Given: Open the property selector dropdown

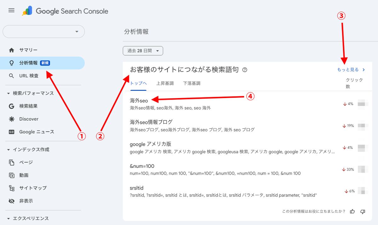Looking at the screenshot, I should pyautogui.click(x=43, y=31).
